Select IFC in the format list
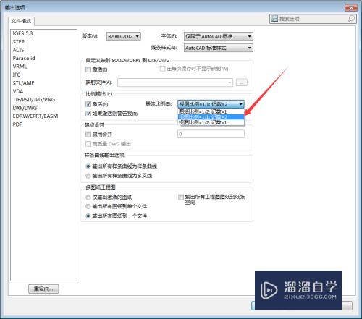The image size is (362, 319). coord(17,75)
